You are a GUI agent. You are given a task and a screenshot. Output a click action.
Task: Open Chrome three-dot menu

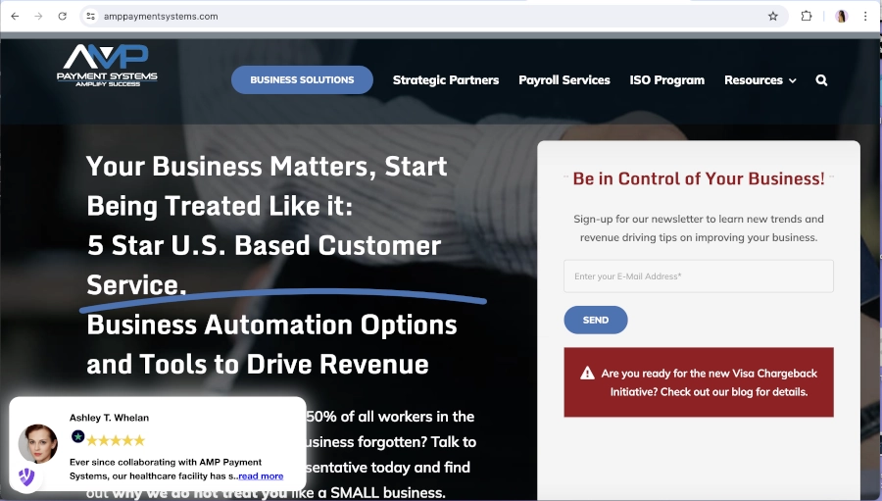click(x=865, y=17)
